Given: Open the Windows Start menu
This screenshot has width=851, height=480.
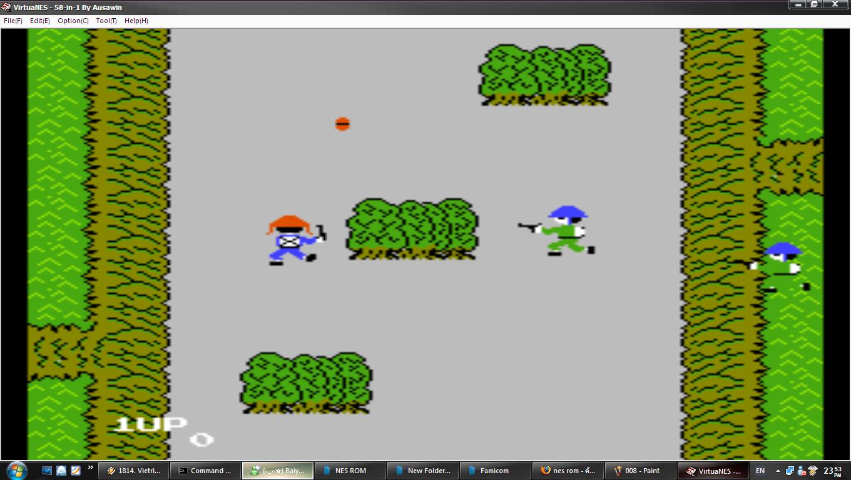Looking at the screenshot, I should click(17, 470).
